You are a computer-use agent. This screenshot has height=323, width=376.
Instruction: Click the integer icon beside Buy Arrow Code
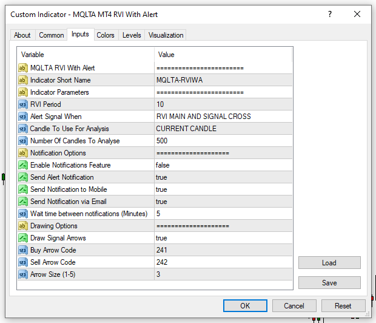23,250
